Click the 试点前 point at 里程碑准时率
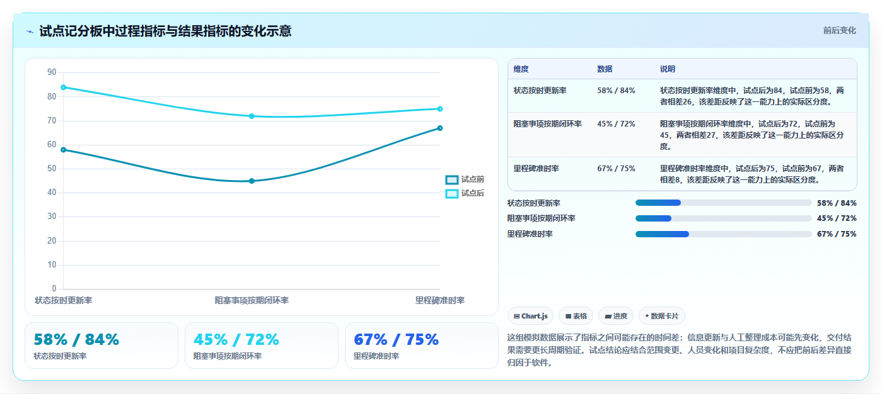Viewport: 882px width, 394px height. pyautogui.click(x=440, y=128)
